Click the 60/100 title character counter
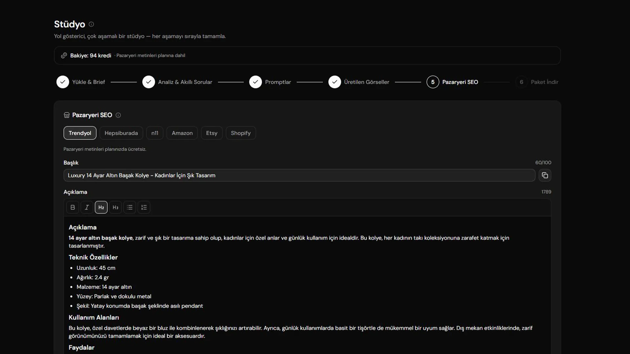 [543, 163]
